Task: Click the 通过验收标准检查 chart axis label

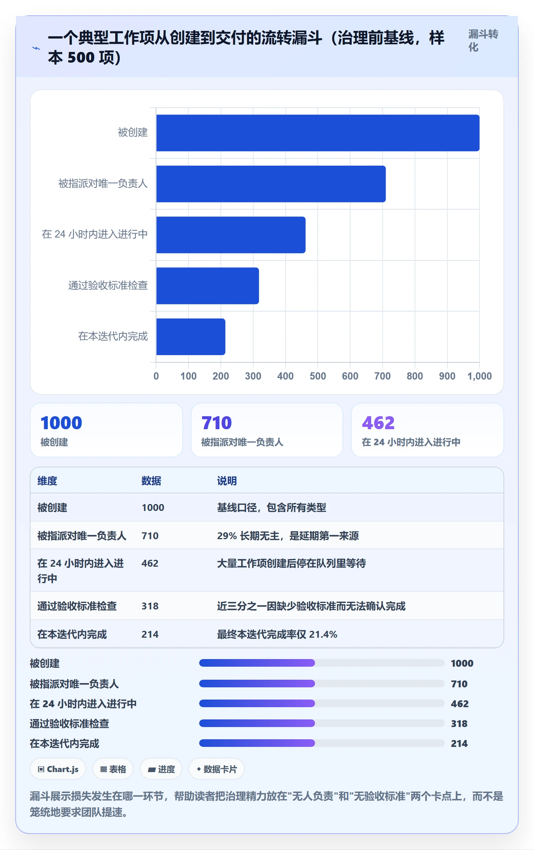Action: point(108,286)
